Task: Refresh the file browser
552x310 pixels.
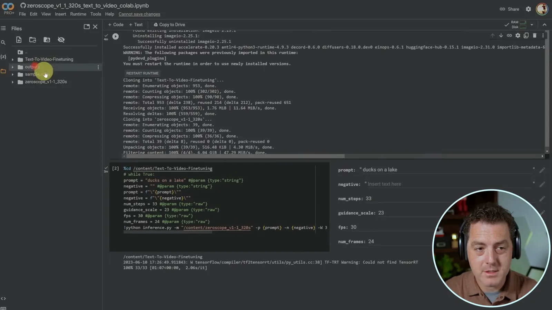Action: coord(32,40)
